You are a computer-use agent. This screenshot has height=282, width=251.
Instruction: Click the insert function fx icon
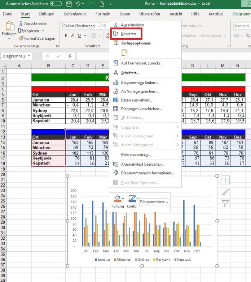pyautogui.click(x=70, y=56)
